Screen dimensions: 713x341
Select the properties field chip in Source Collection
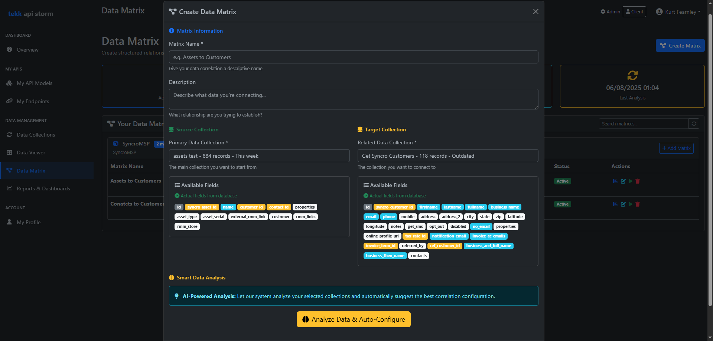305,207
